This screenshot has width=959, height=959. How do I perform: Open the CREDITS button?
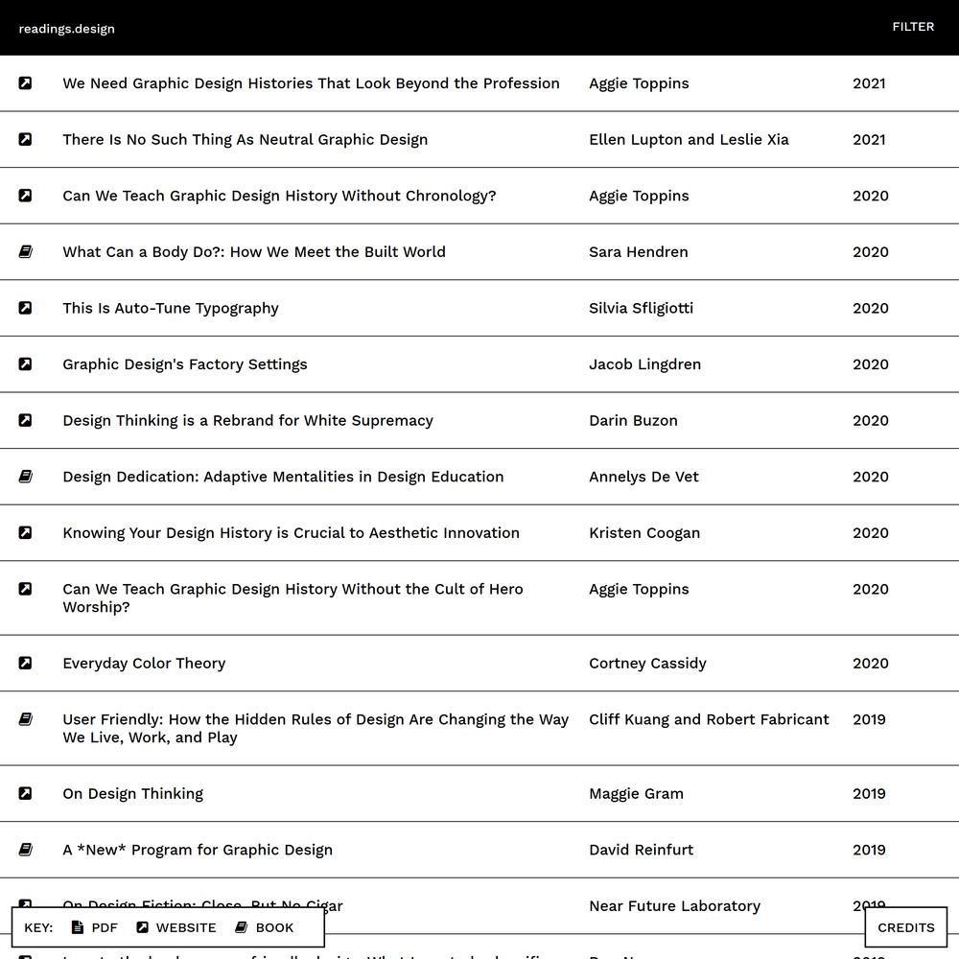[905, 927]
